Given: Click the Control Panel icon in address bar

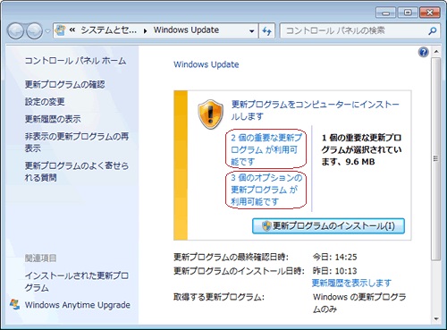Looking at the screenshot, I should [61, 30].
